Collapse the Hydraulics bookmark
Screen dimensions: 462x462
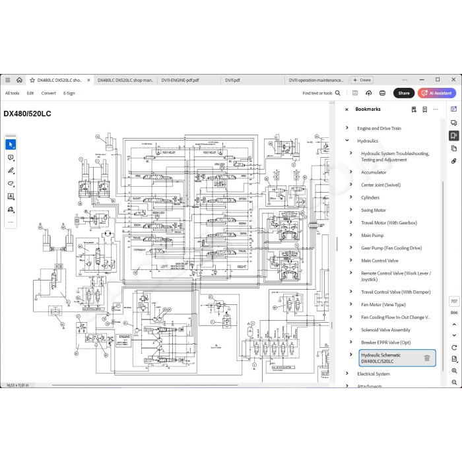[347, 141]
